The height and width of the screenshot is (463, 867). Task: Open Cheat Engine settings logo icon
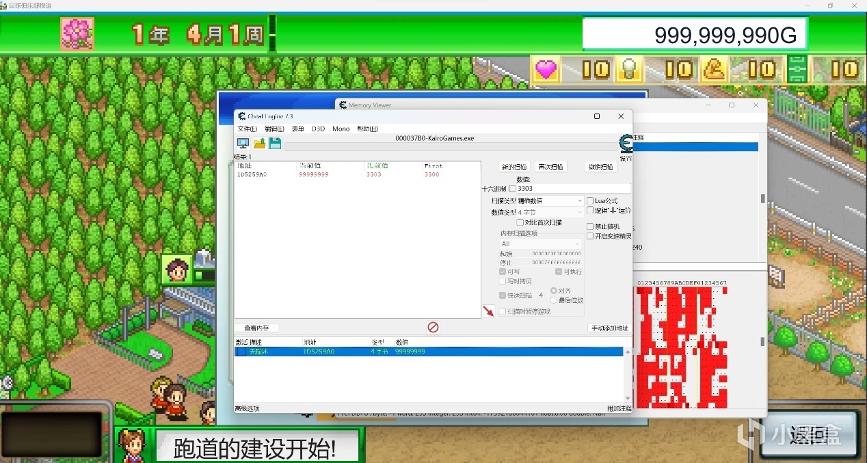[625, 144]
